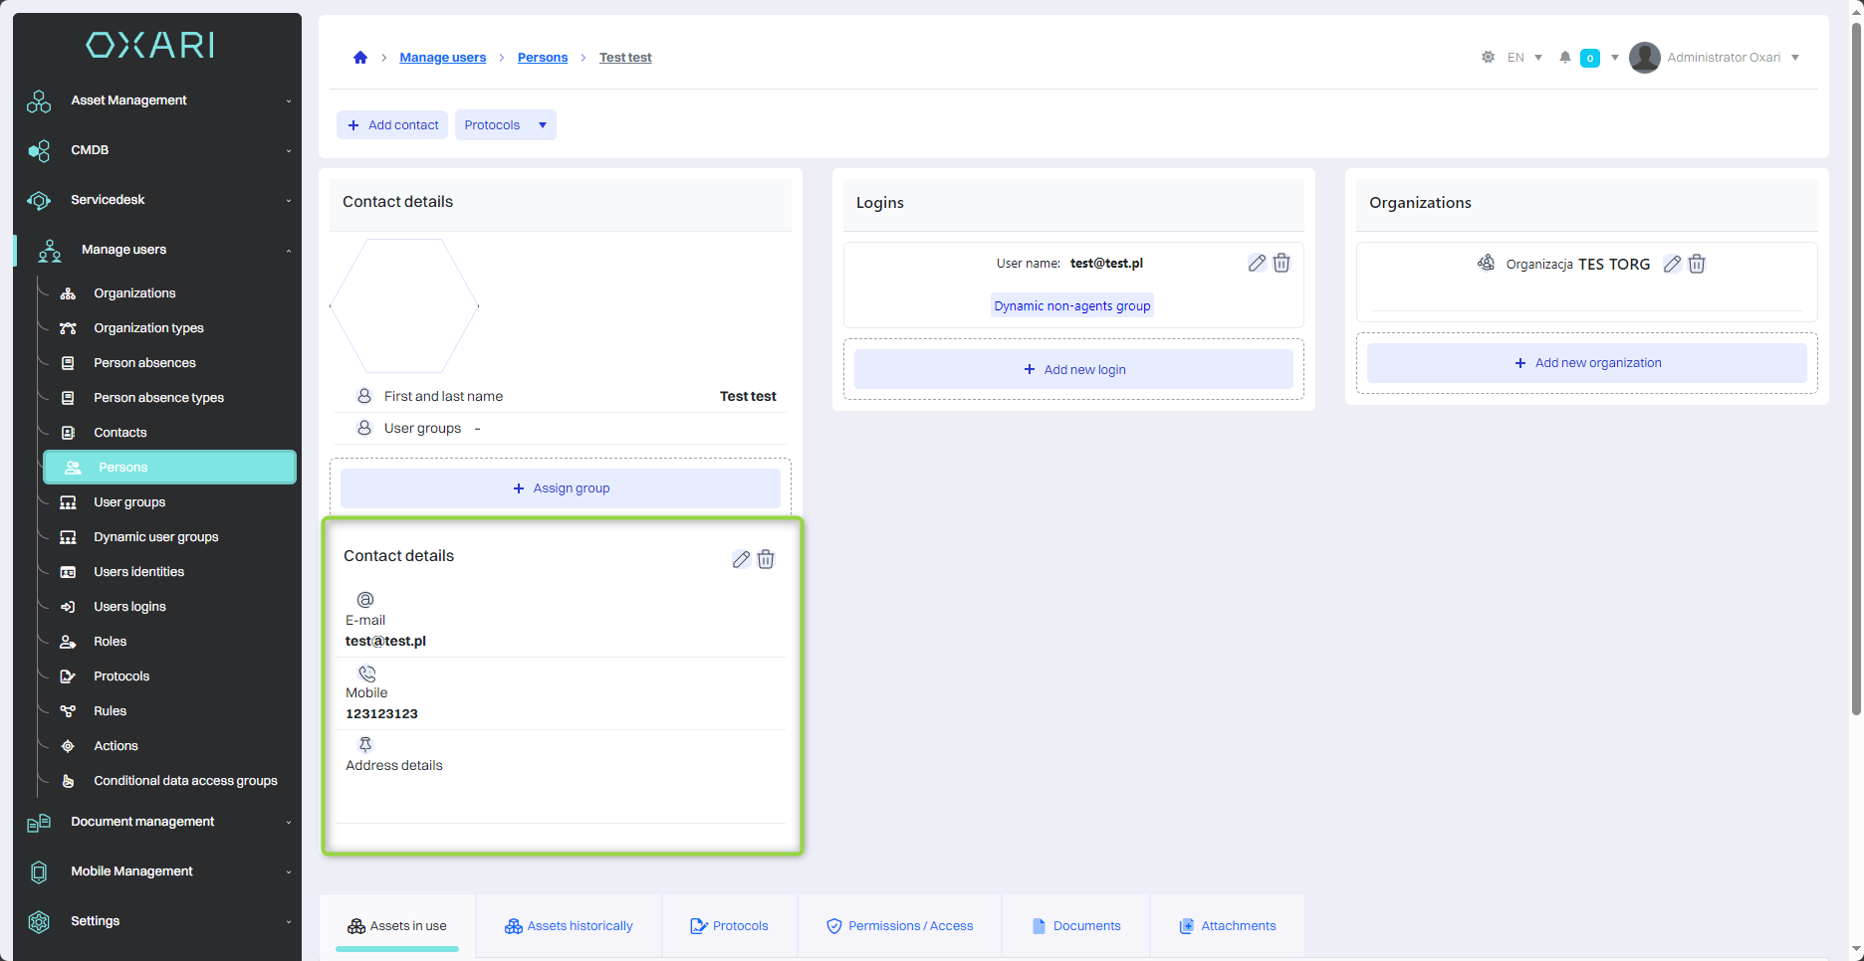Edit the Organizacja TES TORG organization entry
1864x961 pixels.
1672,265
